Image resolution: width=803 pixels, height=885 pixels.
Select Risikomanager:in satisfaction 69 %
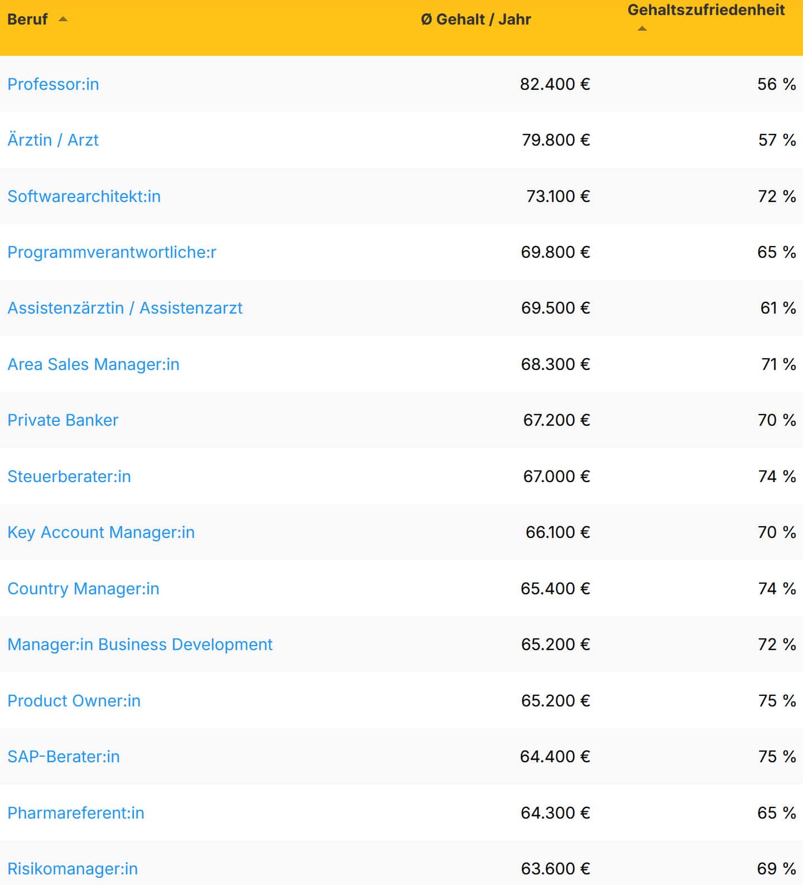(x=776, y=869)
